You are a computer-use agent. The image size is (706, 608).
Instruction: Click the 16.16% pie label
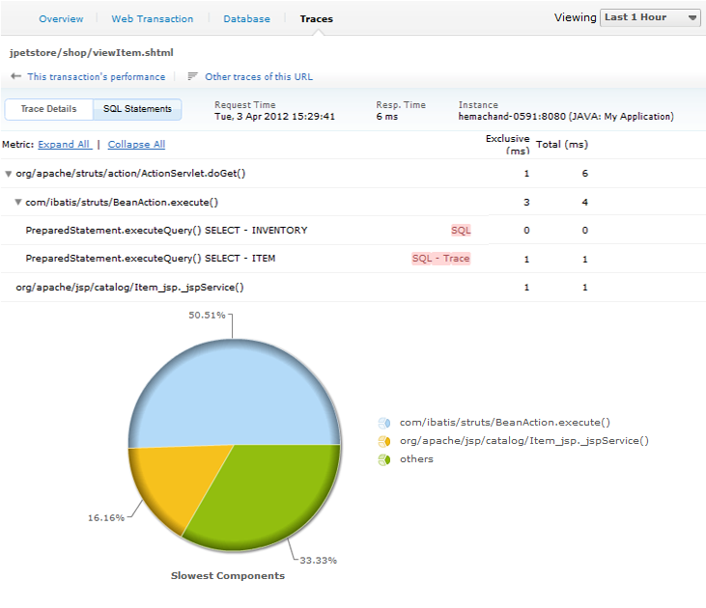[x=106, y=518]
